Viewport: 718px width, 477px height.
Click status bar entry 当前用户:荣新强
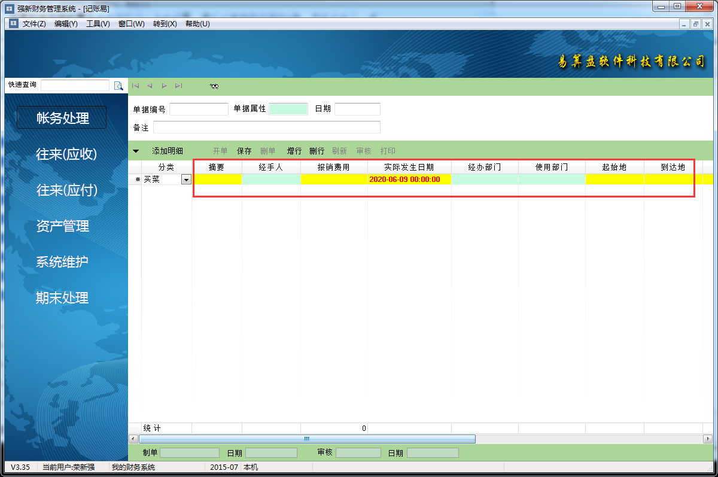pyautogui.click(x=68, y=467)
